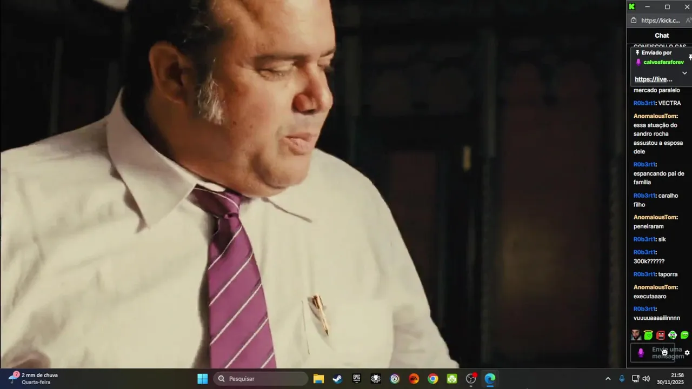Click the message 'caralho filho'
The image size is (692, 389).
[x=656, y=200]
